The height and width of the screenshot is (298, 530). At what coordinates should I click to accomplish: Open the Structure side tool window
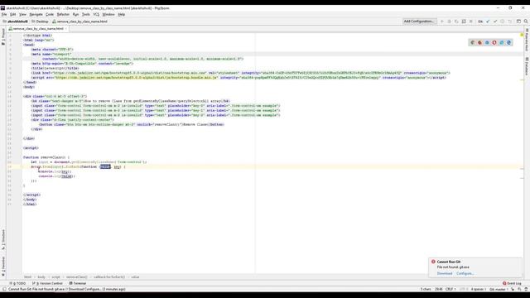pyautogui.click(x=3, y=239)
